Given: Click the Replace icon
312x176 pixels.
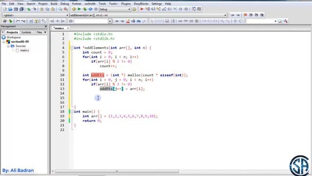Looking at the screenshot, I should click(66, 9).
